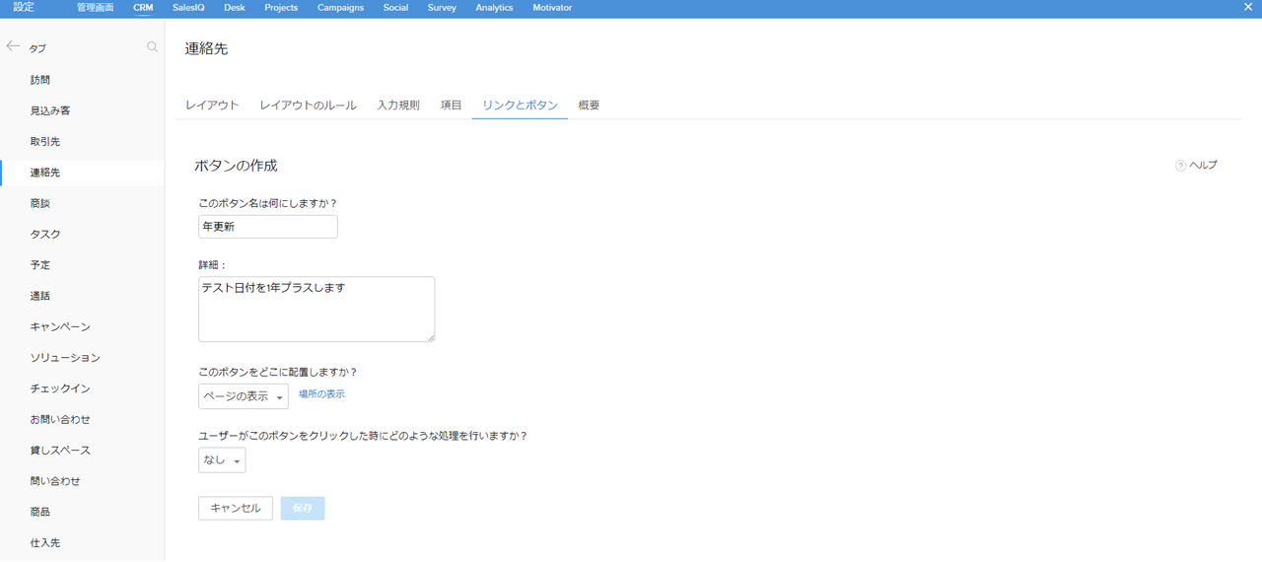Open Campaigns in the top bar
This screenshot has height=562, width=1262.
pos(340,7)
